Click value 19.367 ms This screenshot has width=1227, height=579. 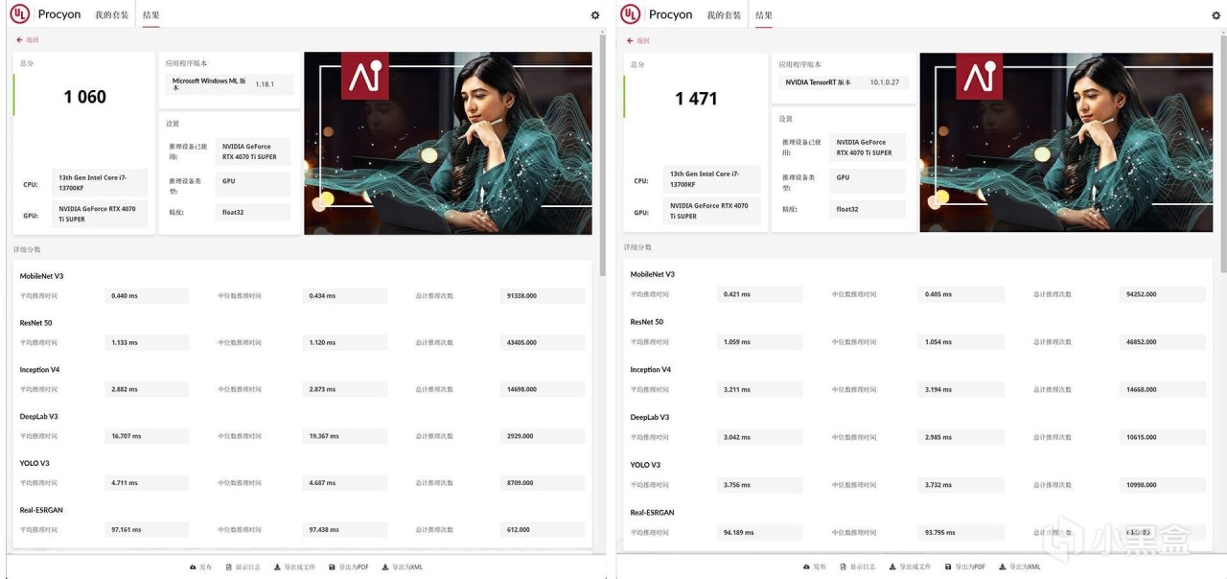click(x=345, y=436)
